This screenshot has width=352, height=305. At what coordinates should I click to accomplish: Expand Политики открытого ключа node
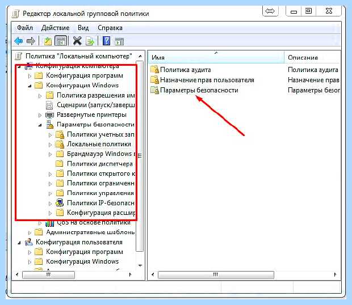click(x=51, y=174)
